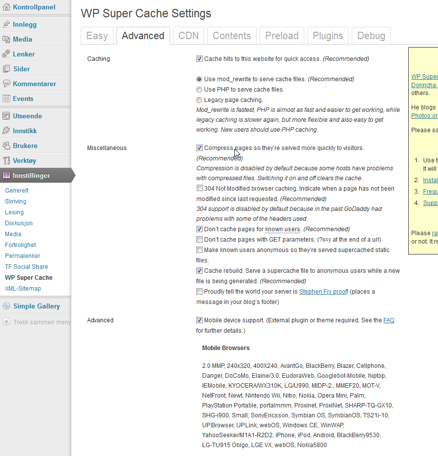The image size is (438, 456).
Task: Open TF Social Share settings
Action: tap(26, 267)
